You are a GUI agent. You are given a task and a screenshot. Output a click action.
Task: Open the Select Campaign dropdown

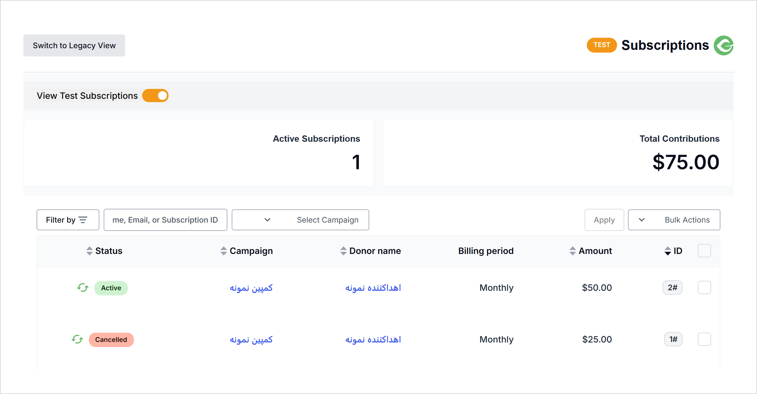[x=300, y=220]
